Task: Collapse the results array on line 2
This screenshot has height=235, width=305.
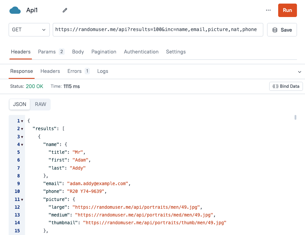Action: point(21,129)
